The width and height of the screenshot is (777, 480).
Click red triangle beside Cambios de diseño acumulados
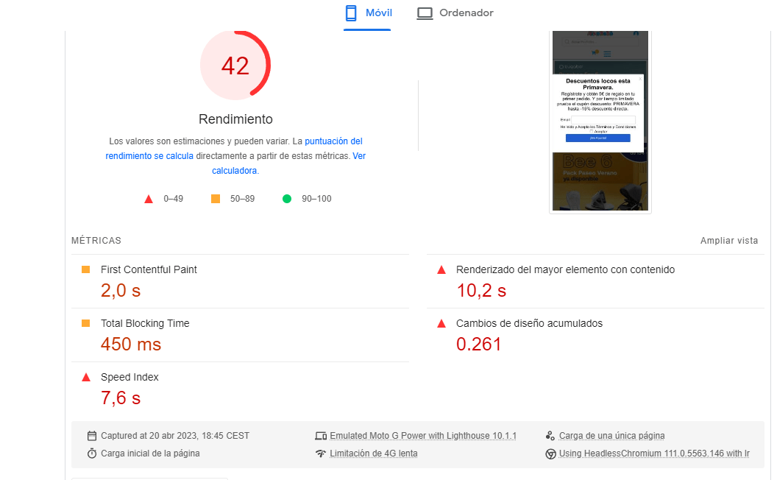441,324
